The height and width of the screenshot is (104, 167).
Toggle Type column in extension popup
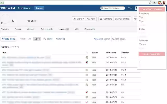(141, 21)
